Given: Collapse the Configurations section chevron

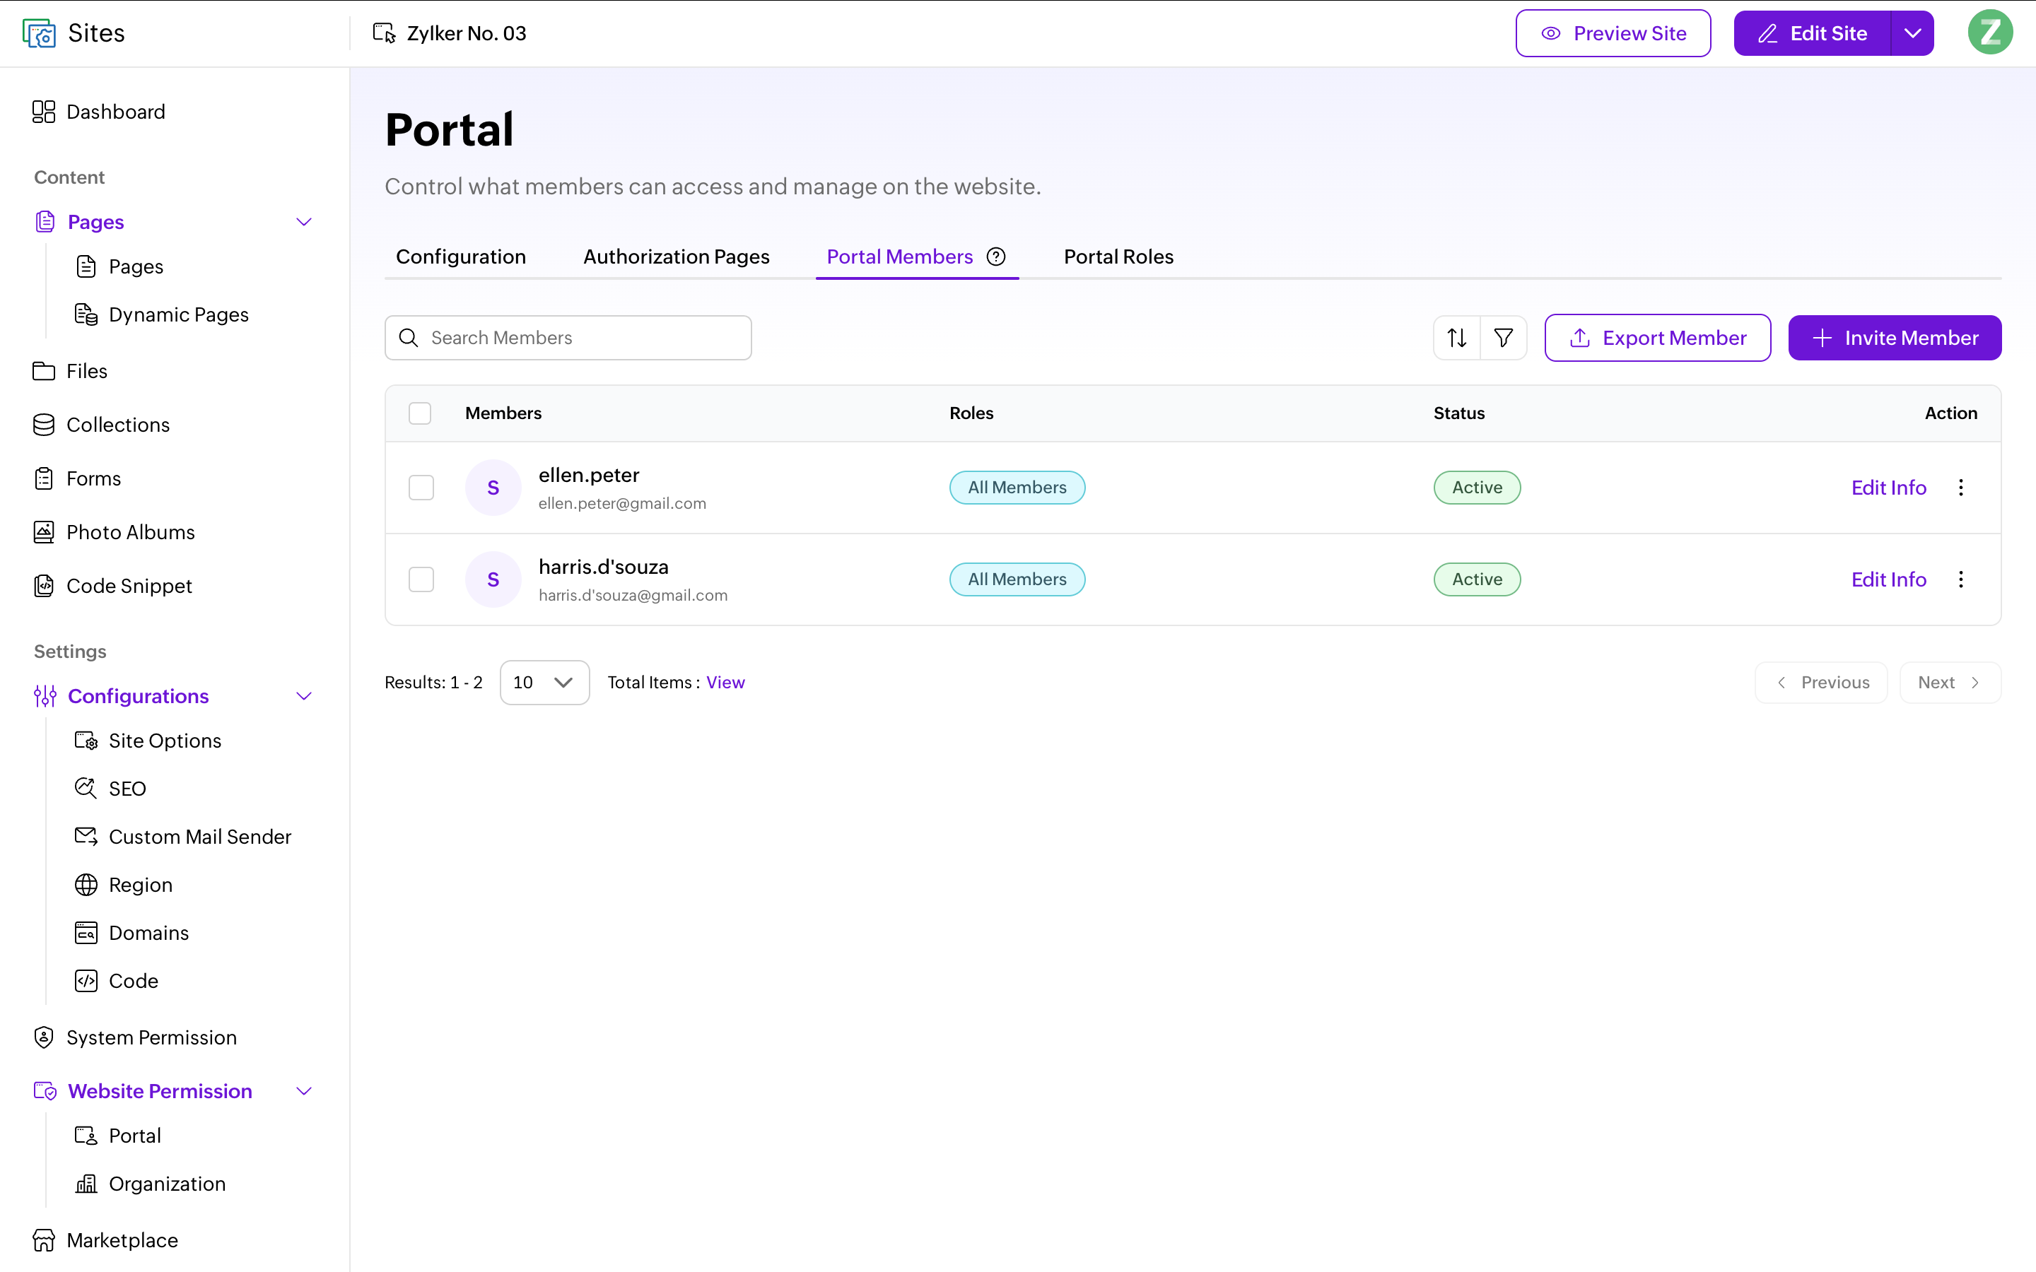Looking at the screenshot, I should tap(305, 696).
